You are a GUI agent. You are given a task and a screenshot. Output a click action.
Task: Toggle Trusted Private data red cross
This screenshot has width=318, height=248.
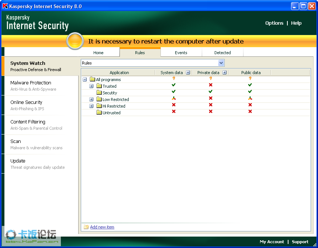211,85
